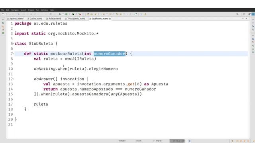The width and height of the screenshot is (255, 143).
Task: Click the Open Type toolbar icon
Action: (x=88, y=14)
